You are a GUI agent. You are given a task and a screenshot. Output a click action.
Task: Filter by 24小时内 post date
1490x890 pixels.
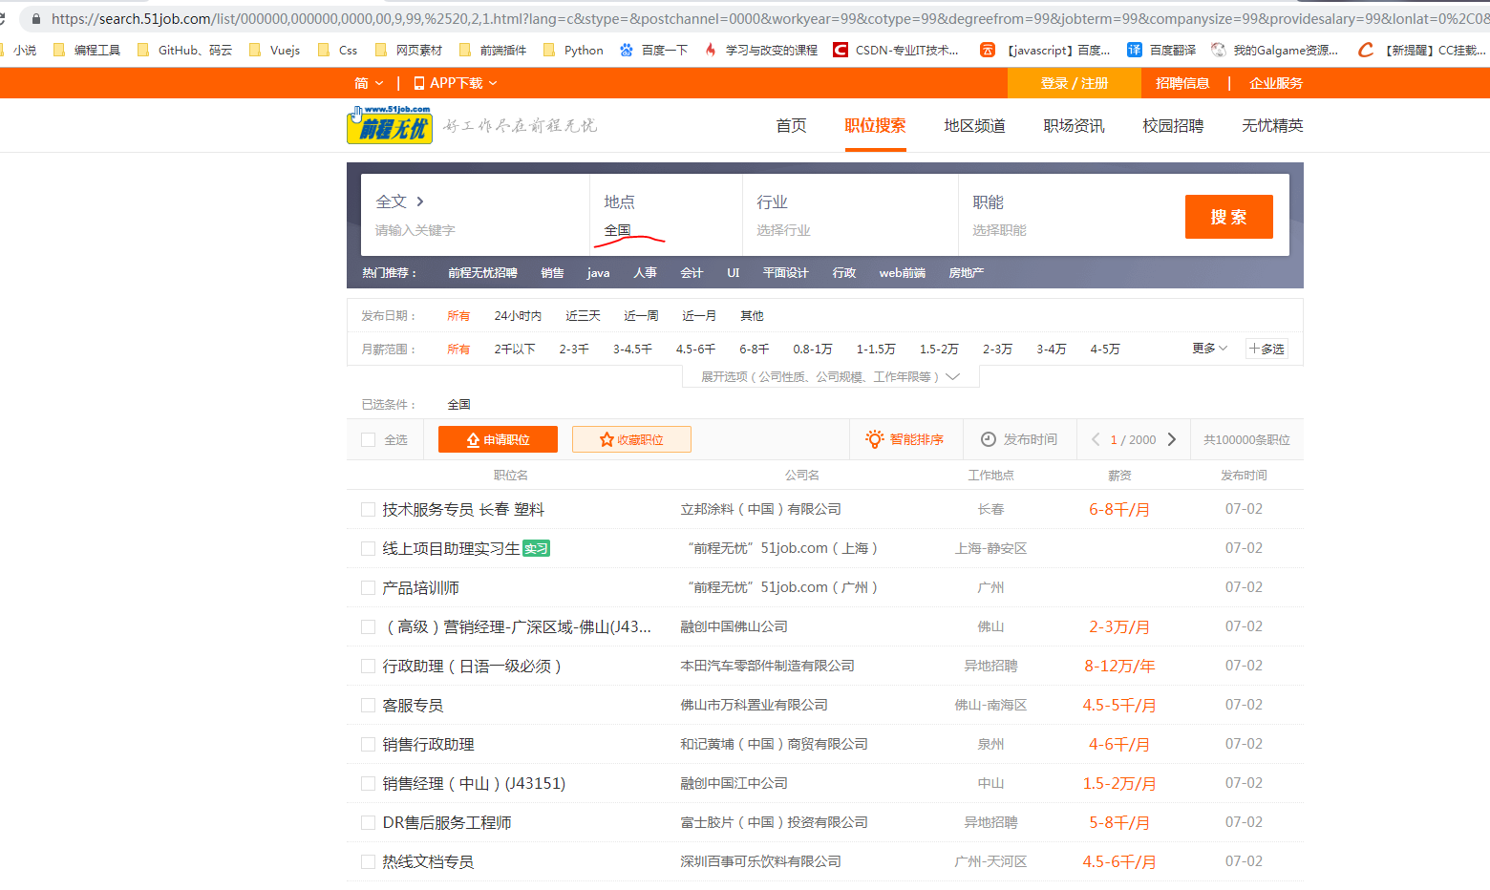tap(518, 316)
